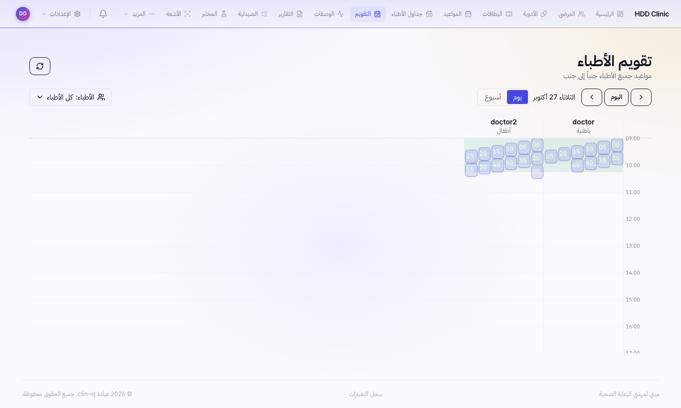Select the 55 slot under doctor2
Screen dimensions: 681x408
coord(471,170)
